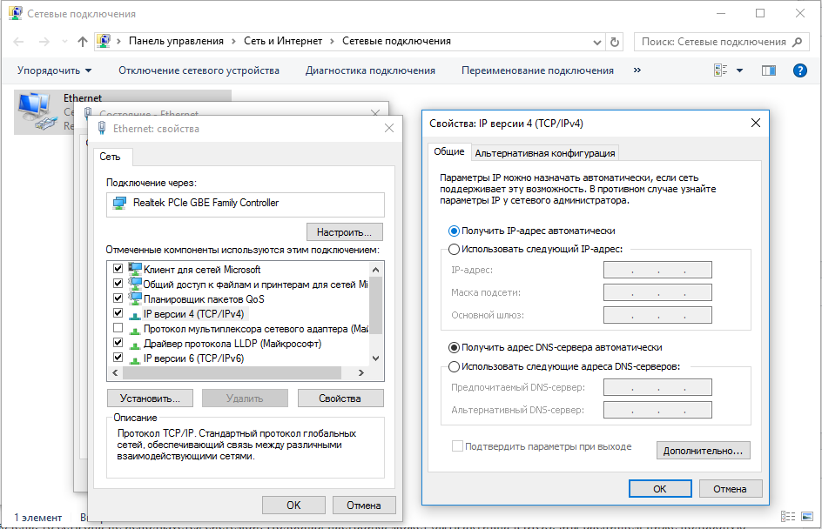
Task: Click the Ethernet properties title icon
Action: click(x=102, y=128)
